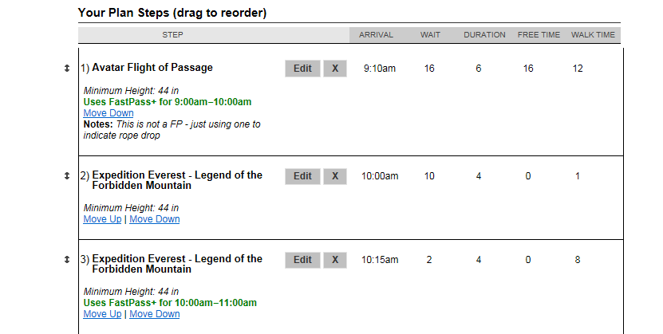Click drag handle beside step 2 Expedition Everest
This screenshot has height=334, width=663.
(x=67, y=176)
